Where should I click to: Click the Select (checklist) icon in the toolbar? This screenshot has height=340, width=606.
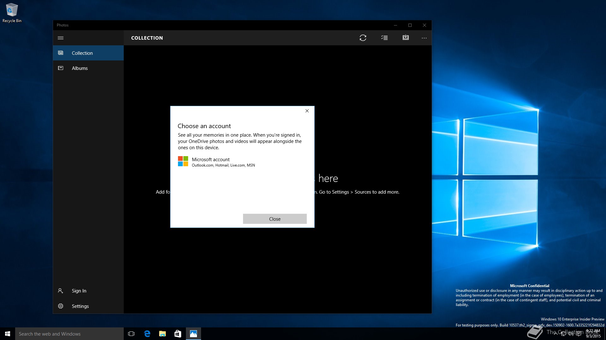(384, 38)
